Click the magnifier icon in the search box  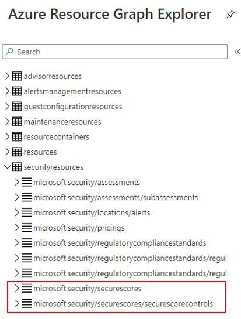click(9, 52)
